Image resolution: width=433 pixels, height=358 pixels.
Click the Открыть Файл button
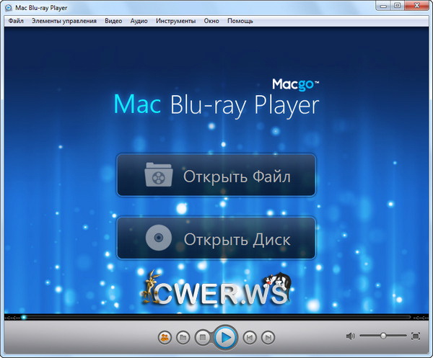[216, 175]
